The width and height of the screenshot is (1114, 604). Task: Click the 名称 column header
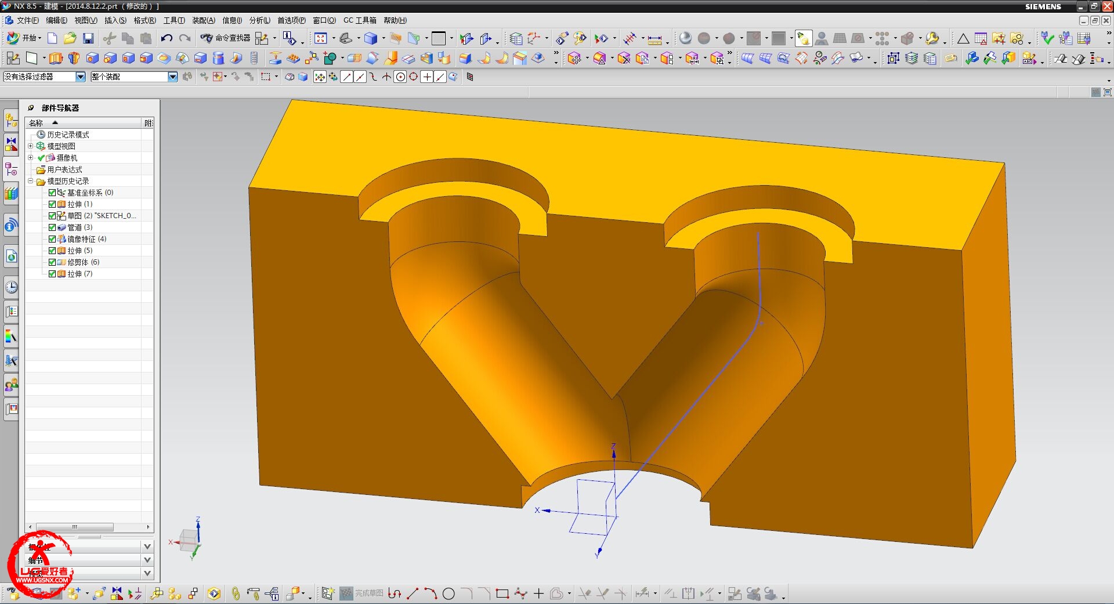click(x=84, y=123)
